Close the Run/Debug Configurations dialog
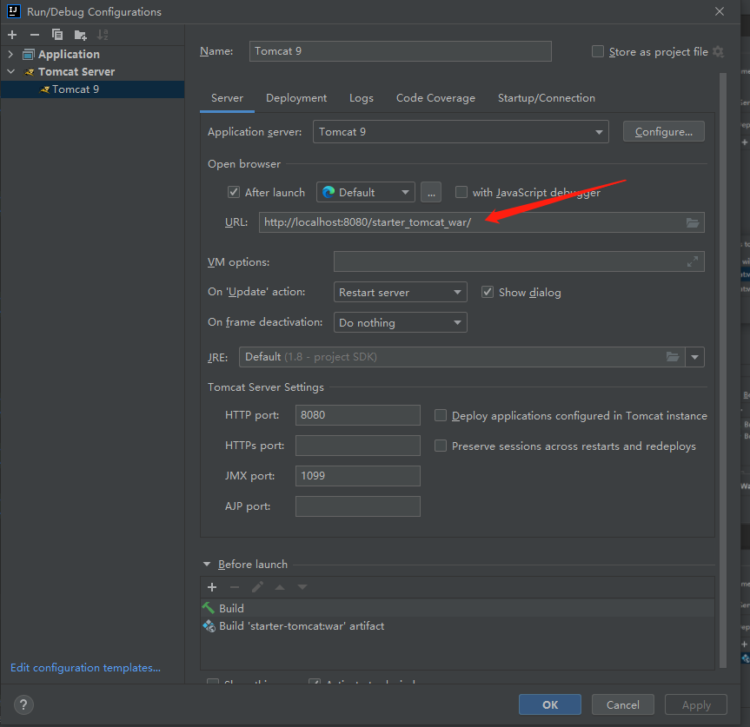The image size is (750, 727). coord(720,11)
